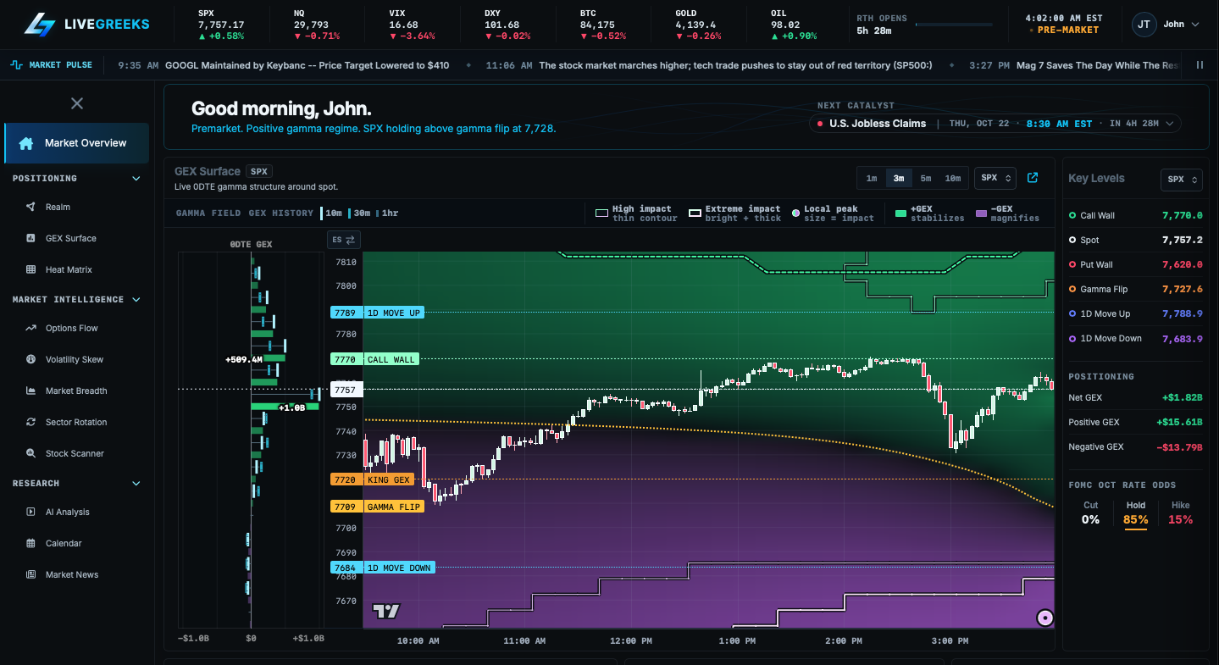The height and width of the screenshot is (665, 1219).
Task: Select the 1m chart interval
Action: [872, 178]
